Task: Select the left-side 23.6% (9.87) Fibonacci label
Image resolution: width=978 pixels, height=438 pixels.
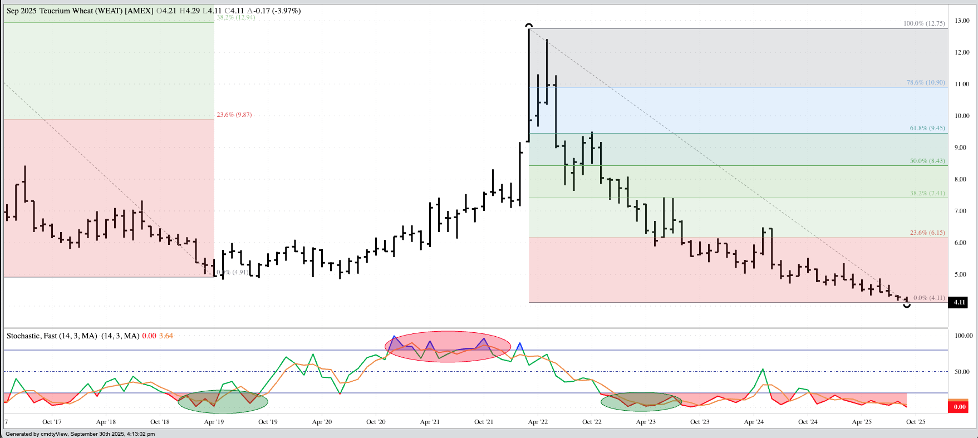Action: tap(234, 115)
